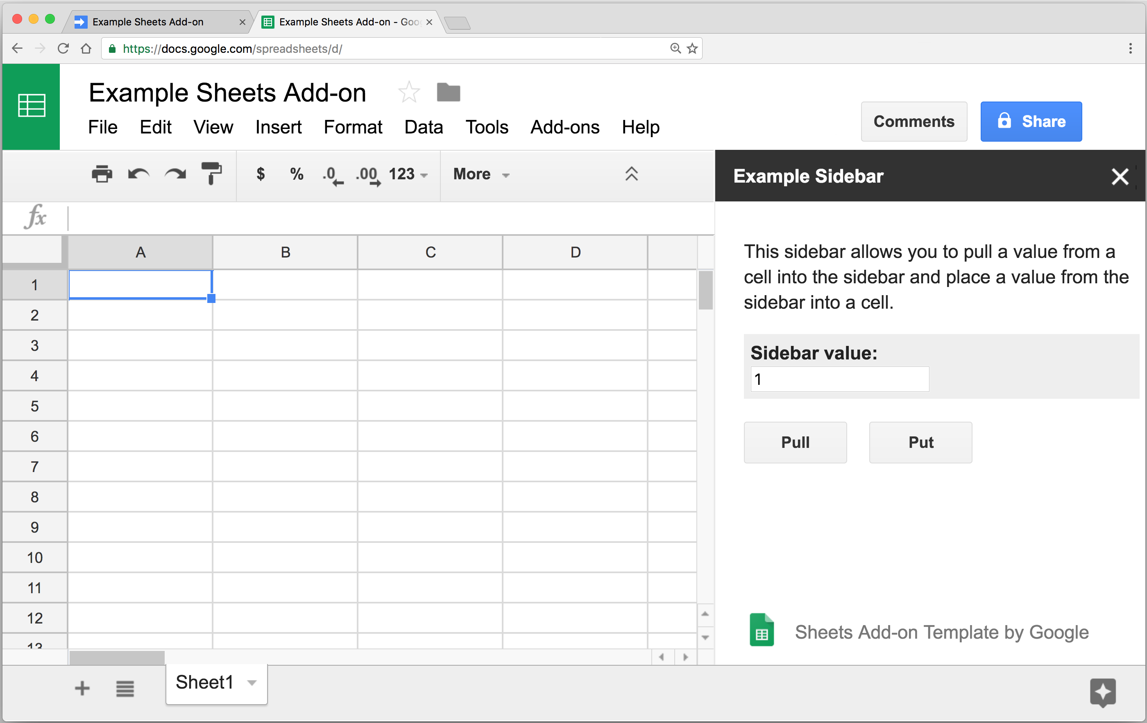Click the redo arrow icon
Image resolution: width=1147 pixels, height=723 pixels.
pos(175,173)
